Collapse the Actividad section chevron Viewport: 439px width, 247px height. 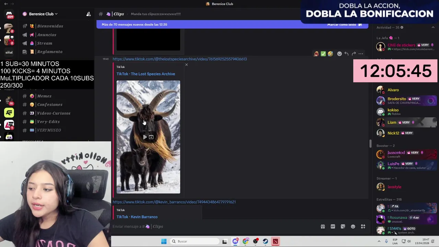(x=433, y=27)
